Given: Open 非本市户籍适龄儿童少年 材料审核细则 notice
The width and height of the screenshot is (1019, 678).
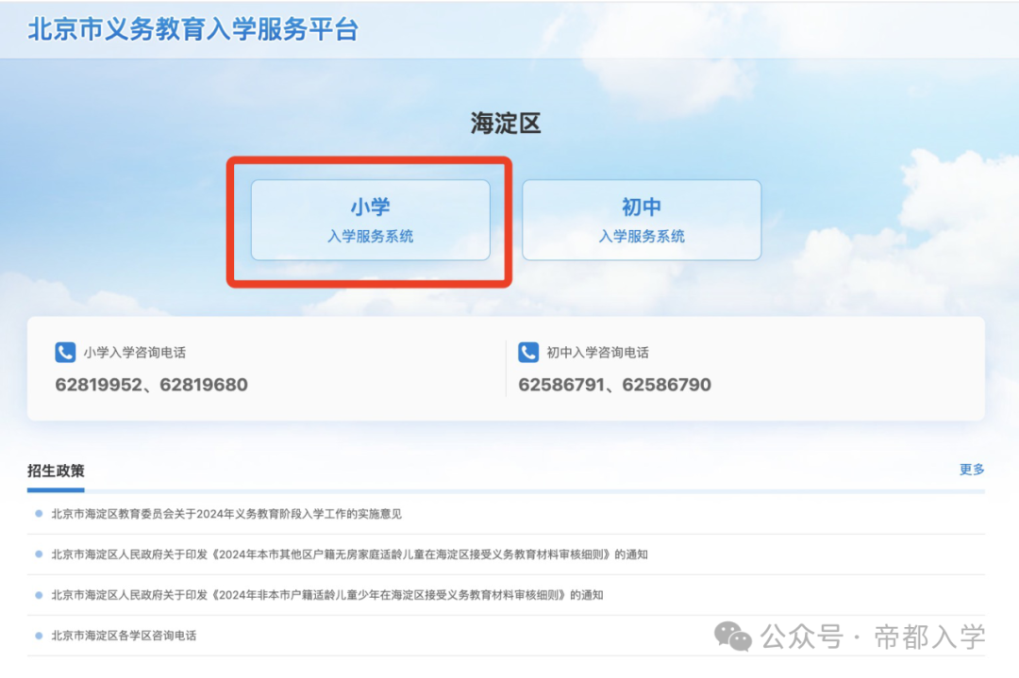Looking at the screenshot, I should [326, 595].
